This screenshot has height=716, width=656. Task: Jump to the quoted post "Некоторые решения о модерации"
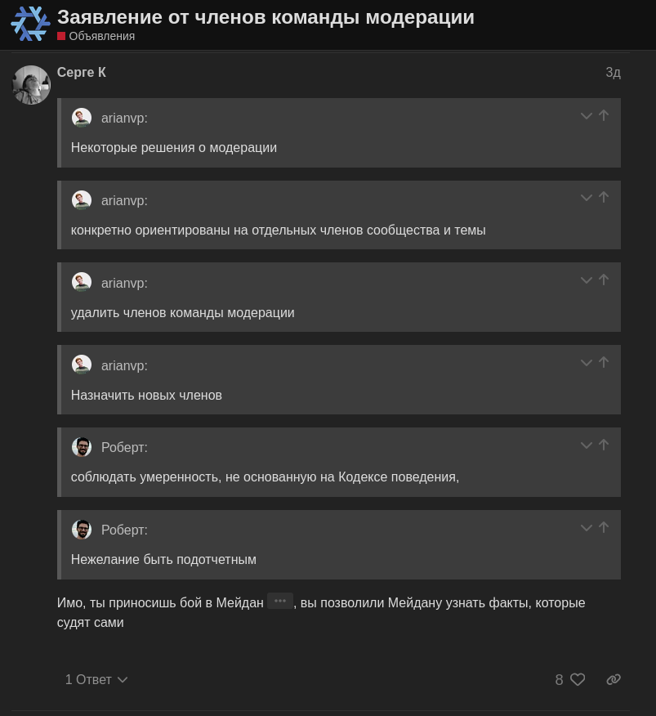pyautogui.click(x=604, y=116)
